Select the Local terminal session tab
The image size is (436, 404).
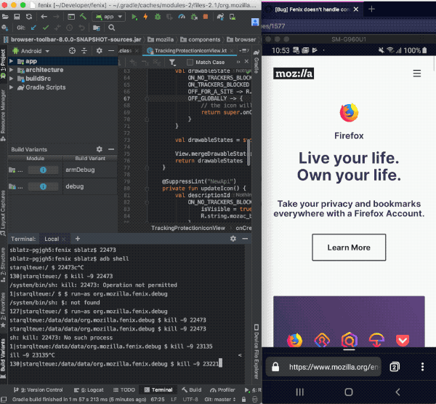[x=52, y=239]
